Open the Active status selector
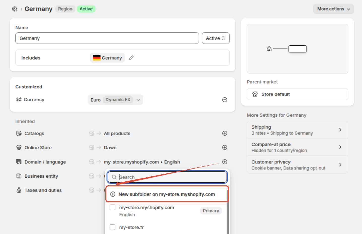Viewport: 362px width, 234px height. (x=216, y=38)
